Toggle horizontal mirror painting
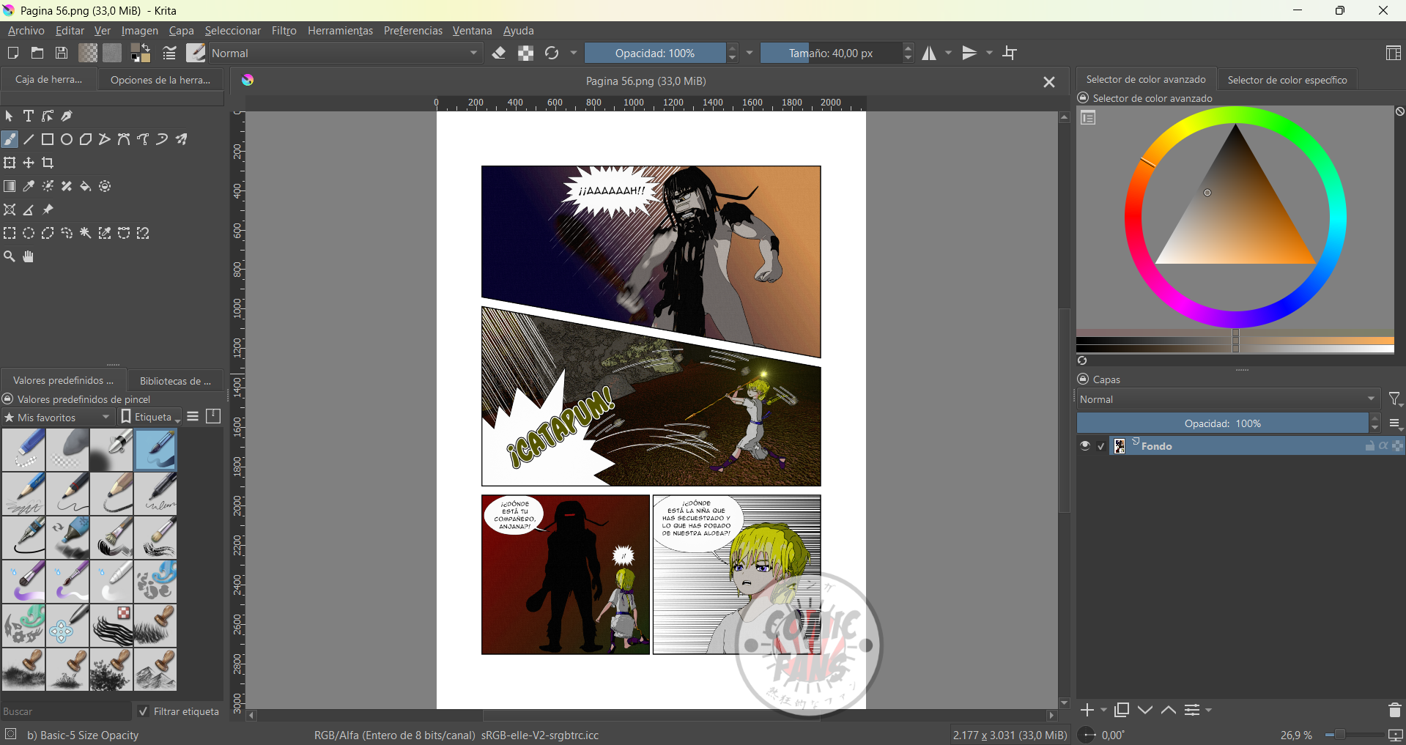Image resolution: width=1406 pixels, height=745 pixels. point(929,53)
